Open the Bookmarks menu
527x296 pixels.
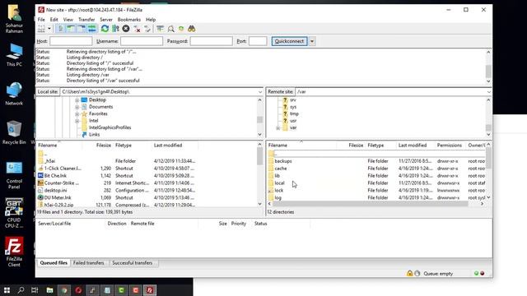(129, 20)
